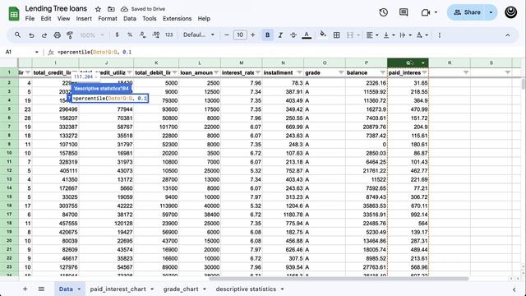
Task: Click the merge cells icon
Action: (x=350, y=35)
